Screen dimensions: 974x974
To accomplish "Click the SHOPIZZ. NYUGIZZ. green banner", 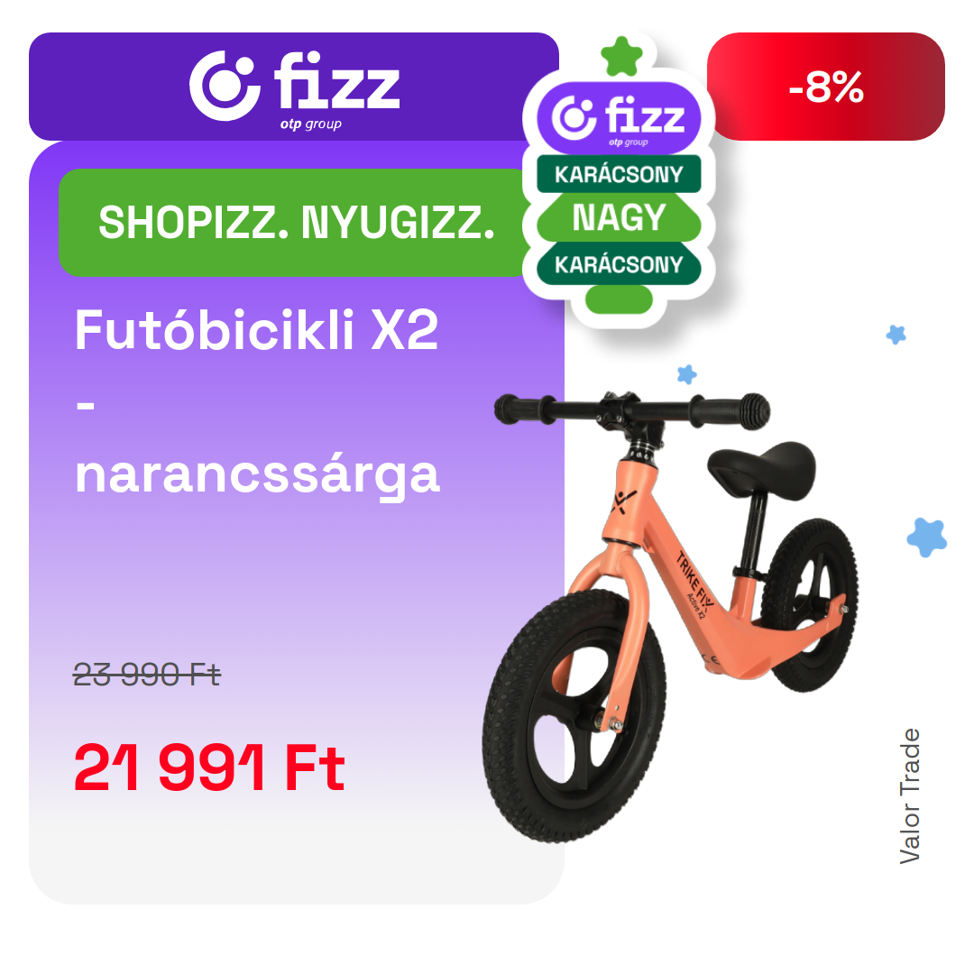I will (x=296, y=223).
